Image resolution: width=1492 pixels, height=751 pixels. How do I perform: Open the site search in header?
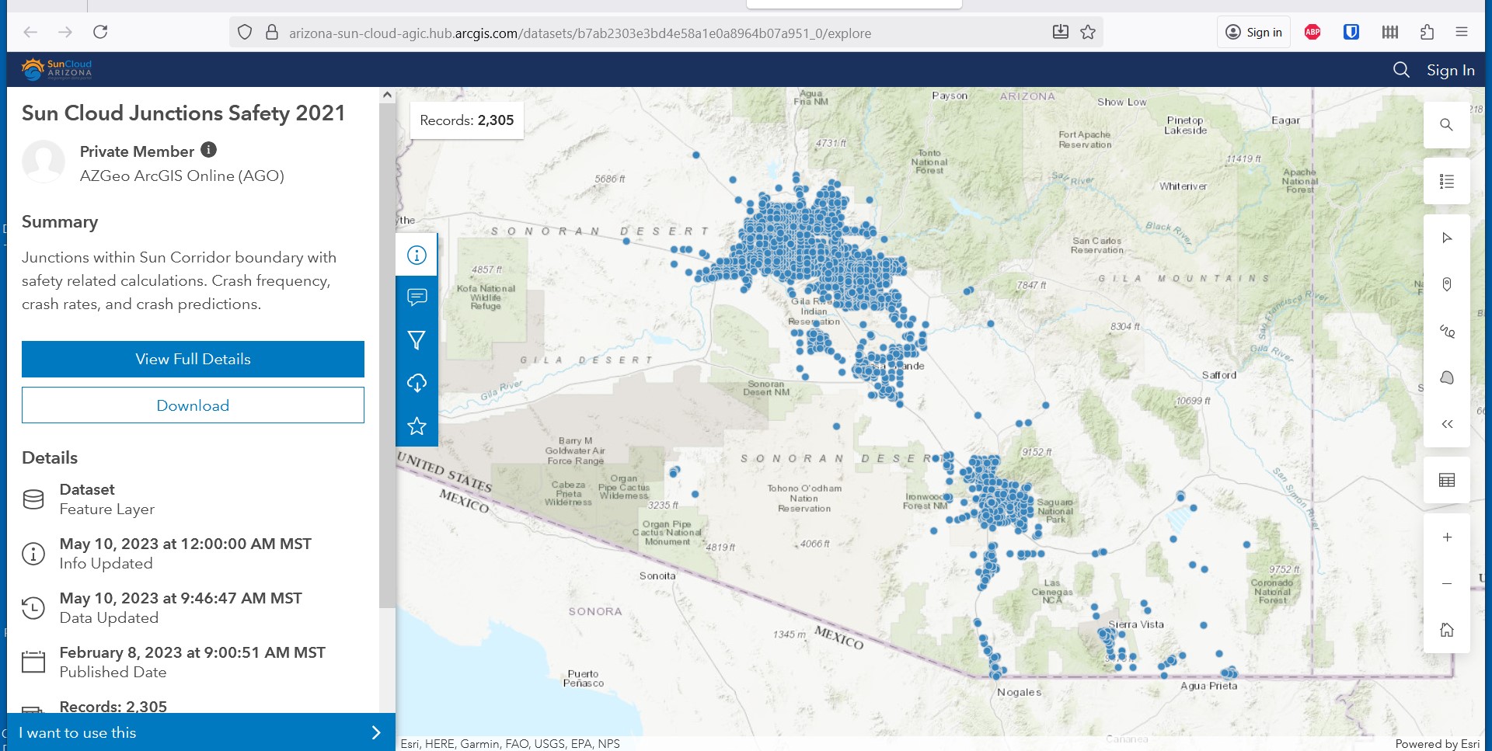point(1401,70)
